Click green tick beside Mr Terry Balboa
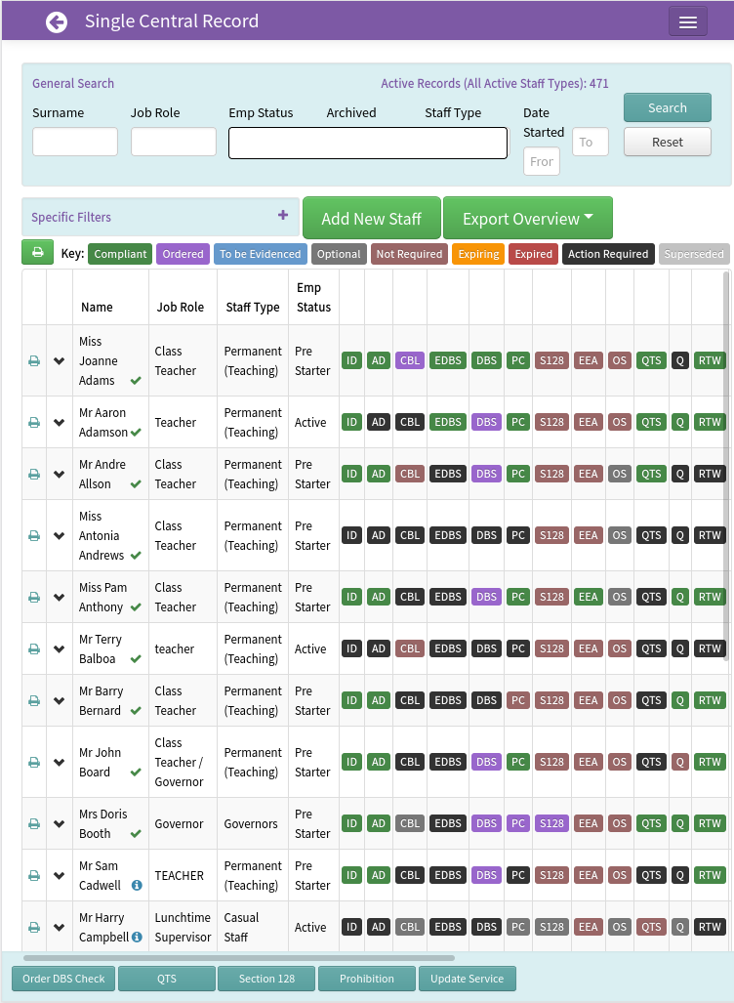Screen dimensions: 734x1003 [x=136, y=659]
